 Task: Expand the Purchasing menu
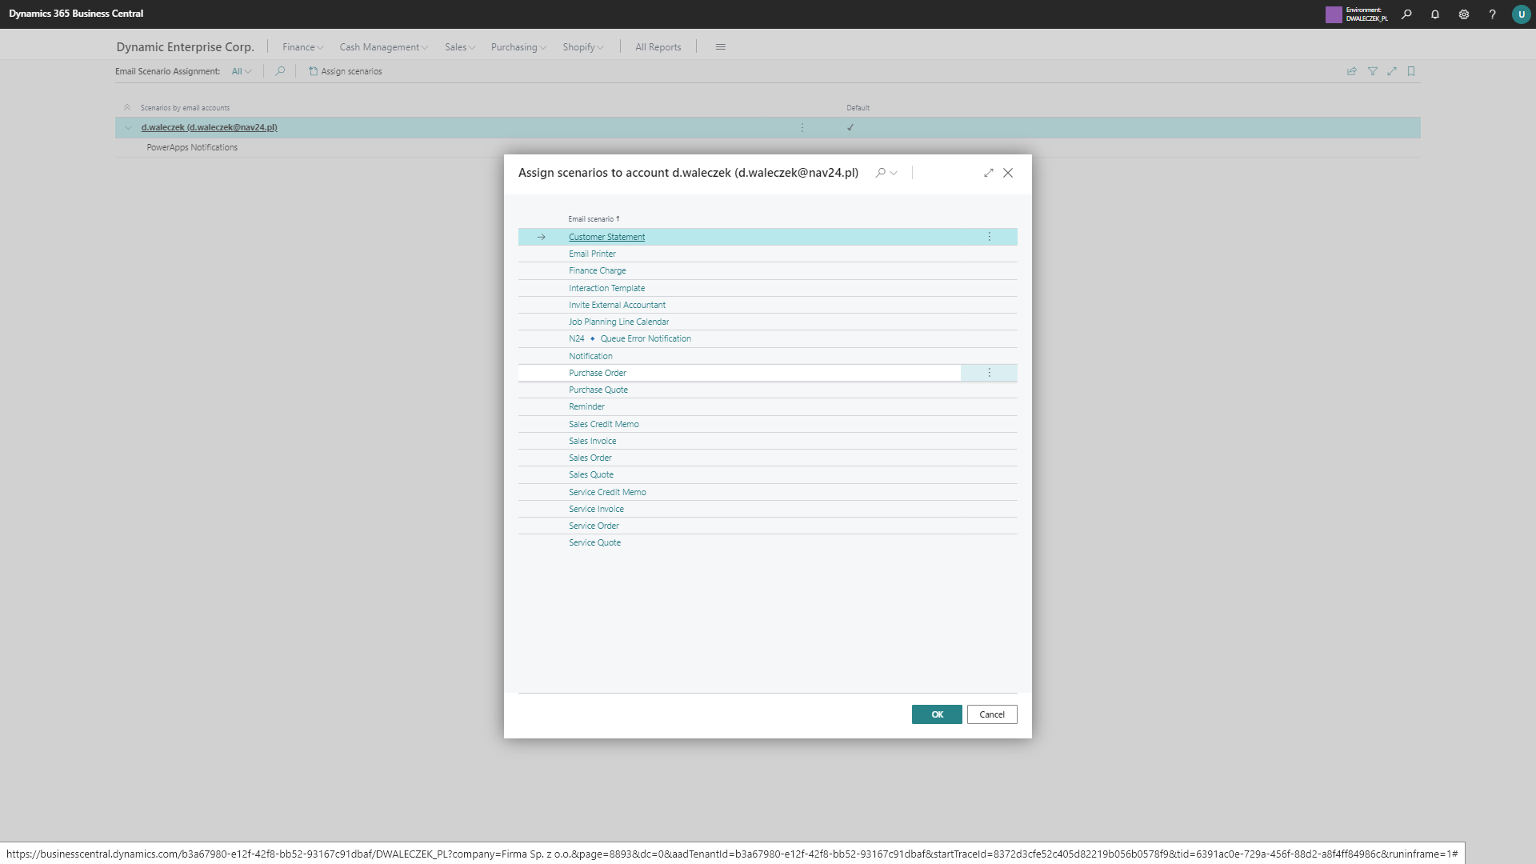tap(518, 47)
